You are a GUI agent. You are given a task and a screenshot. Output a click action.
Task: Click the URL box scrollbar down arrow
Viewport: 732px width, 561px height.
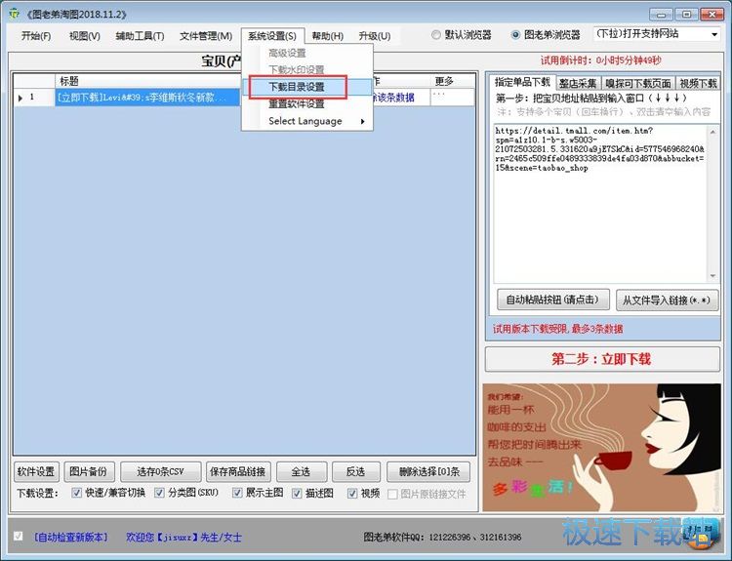[x=712, y=276]
